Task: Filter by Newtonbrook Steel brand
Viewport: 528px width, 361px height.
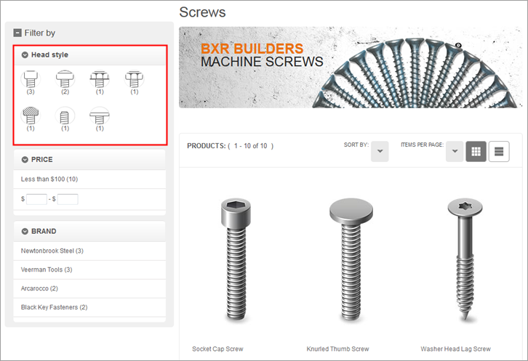Action: coord(52,251)
